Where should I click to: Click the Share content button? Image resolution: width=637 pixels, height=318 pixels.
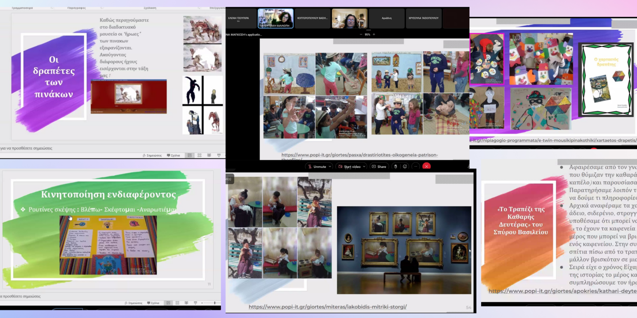pyautogui.click(x=379, y=167)
